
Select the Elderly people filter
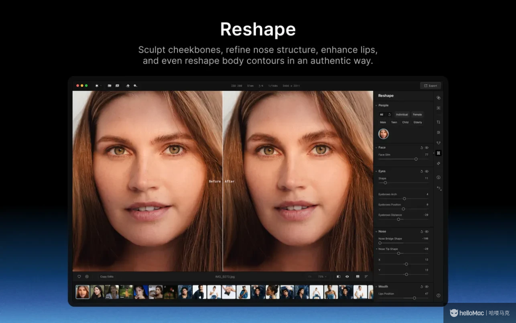418,122
